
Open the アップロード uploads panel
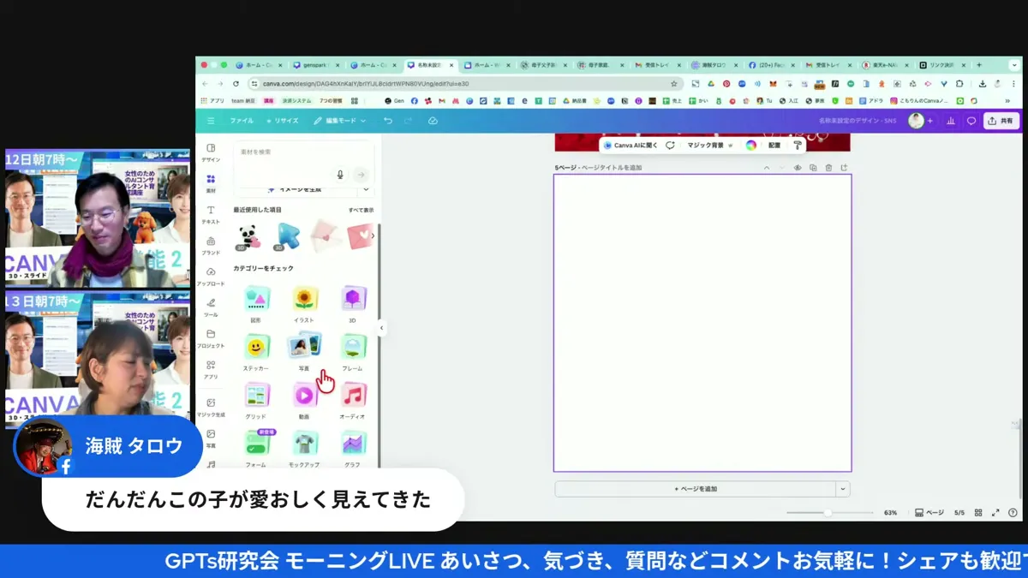tap(211, 276)
